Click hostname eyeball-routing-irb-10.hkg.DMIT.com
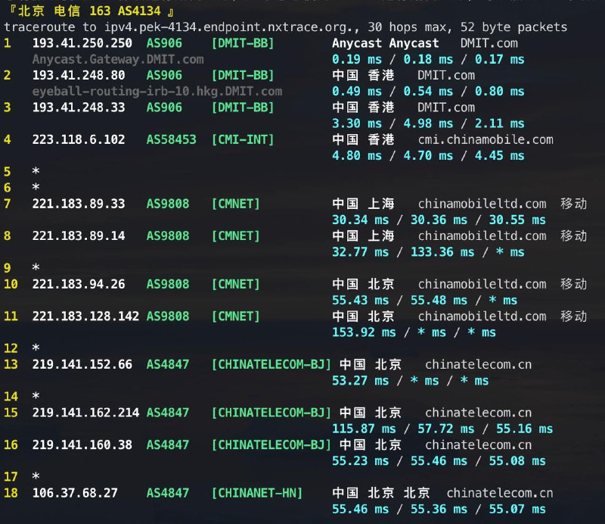The height and width of the screenshot is (524, 605). [x=157, y=91]
